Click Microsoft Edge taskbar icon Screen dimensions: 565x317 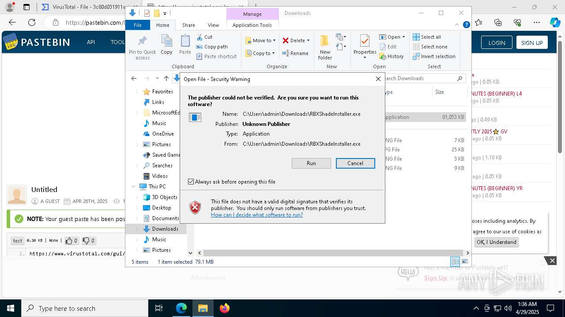[181, 308]
